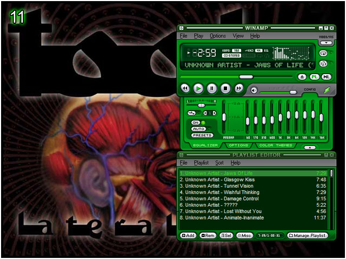Click the scrolling song title display
The height and width of the screenshot is (259, 346).
pos(249,65)
